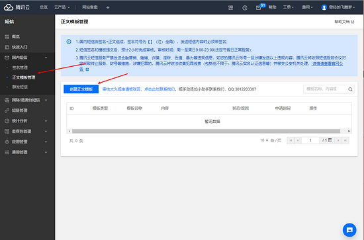Expand the 套餐包管理 chevron
Screen dimensions: 364x240
point(46,132)
